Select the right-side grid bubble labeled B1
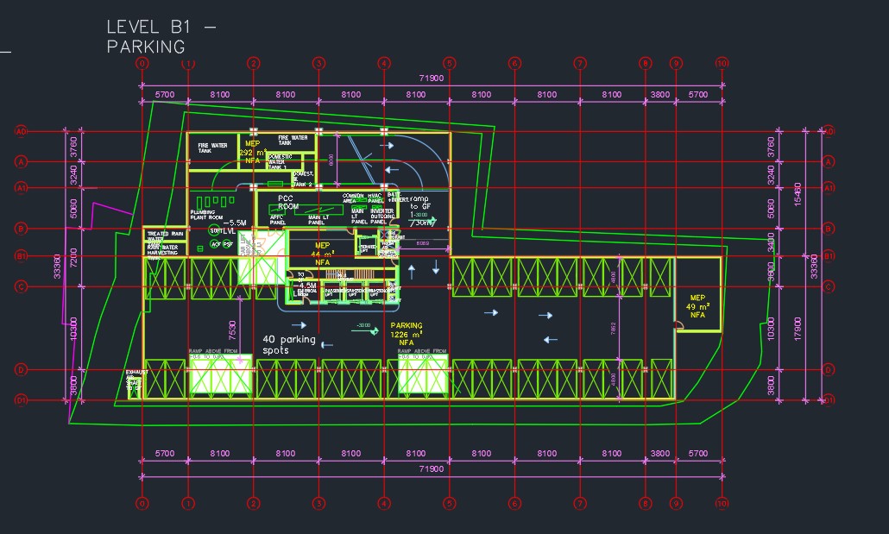Screen dimensions: 889x534 click(829, 256)
